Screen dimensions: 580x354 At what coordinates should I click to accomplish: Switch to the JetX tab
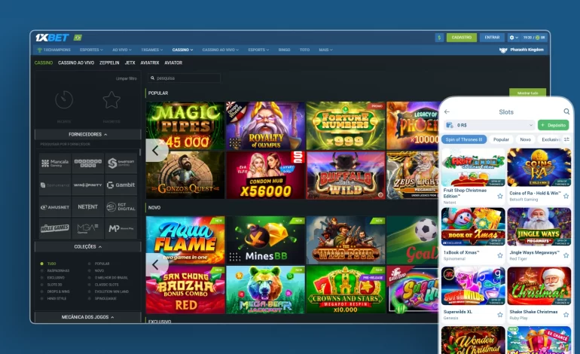pos(130,63)
